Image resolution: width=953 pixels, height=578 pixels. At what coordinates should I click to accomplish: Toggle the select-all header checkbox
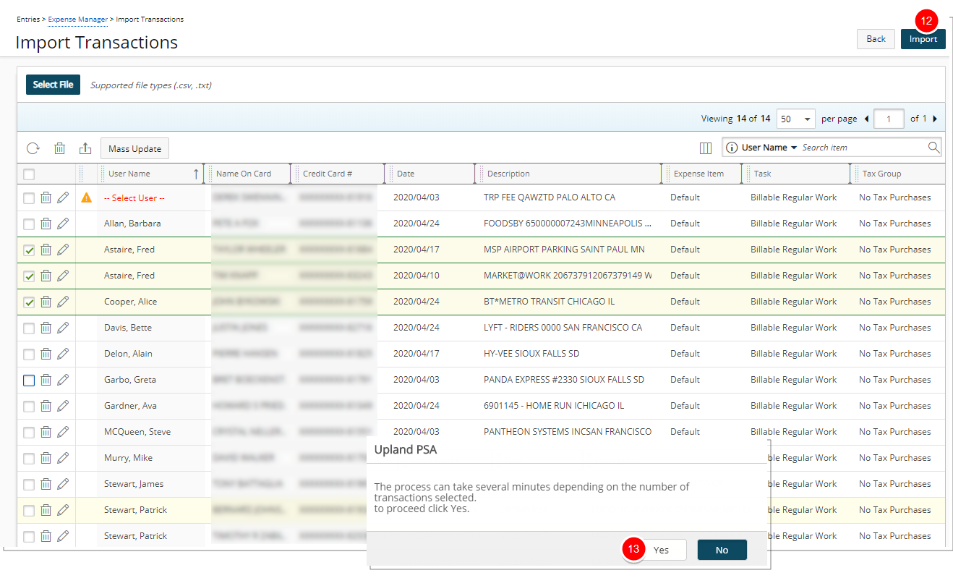[x=29, y=174]
